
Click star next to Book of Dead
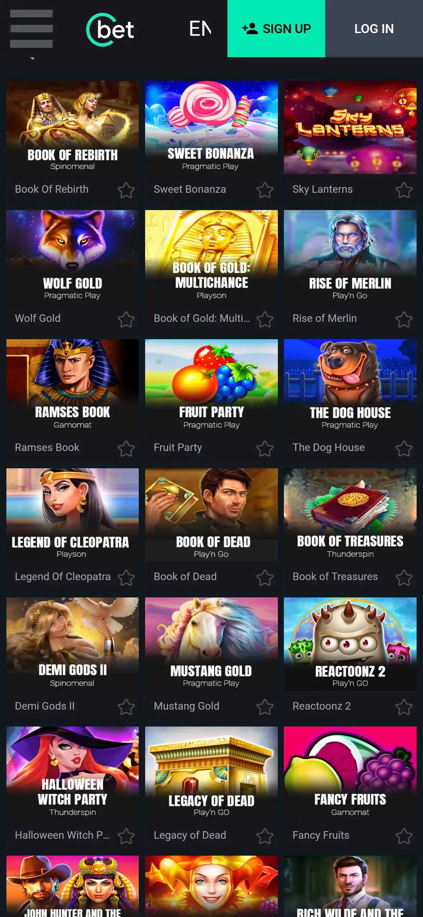pos(265,577)
